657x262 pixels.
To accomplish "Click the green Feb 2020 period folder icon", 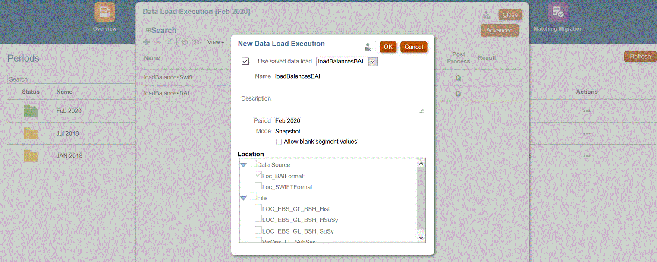I will point(31,111).
